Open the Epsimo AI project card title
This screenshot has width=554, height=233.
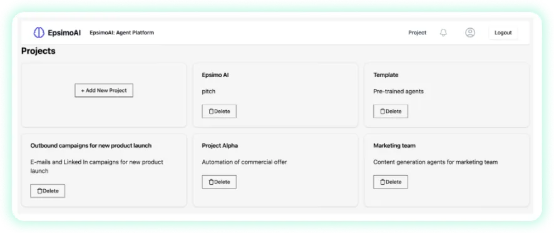(215, 75)
